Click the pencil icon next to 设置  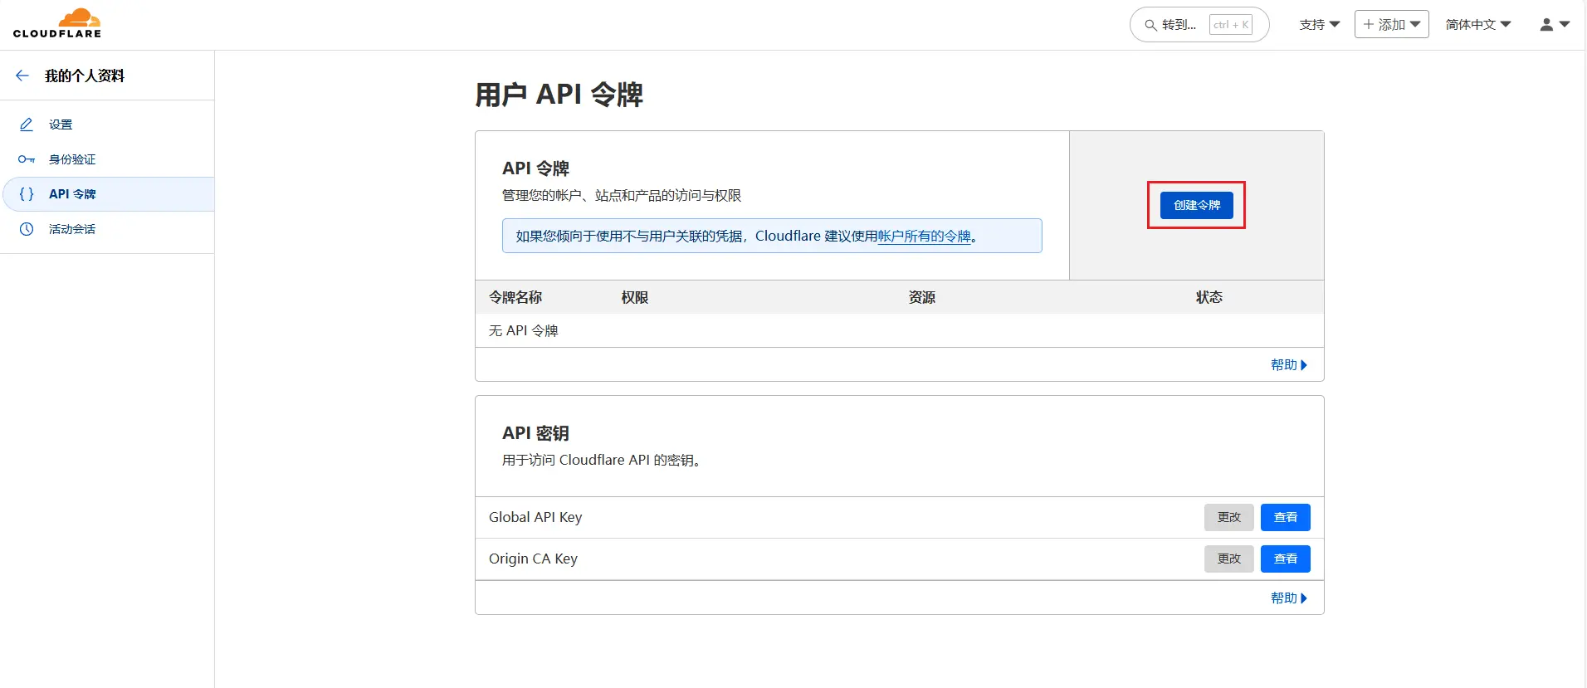point(27,124)
